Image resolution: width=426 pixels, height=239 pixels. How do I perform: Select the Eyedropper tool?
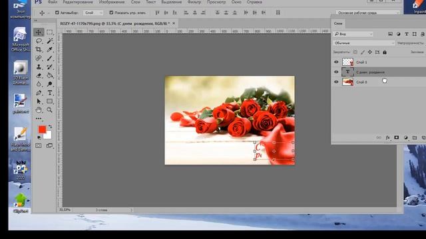[x=49, y=49]
